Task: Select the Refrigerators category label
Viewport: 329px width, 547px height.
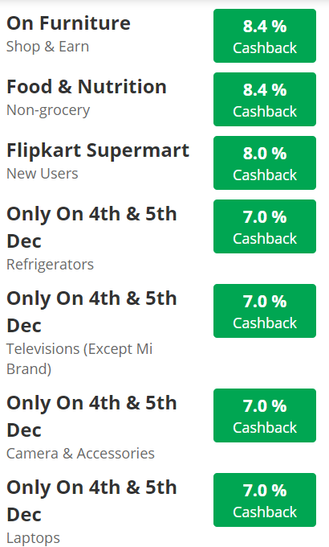Action: 50,265
